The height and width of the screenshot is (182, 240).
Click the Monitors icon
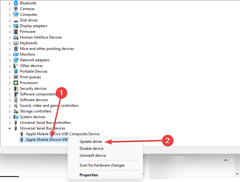coord(16,54)
